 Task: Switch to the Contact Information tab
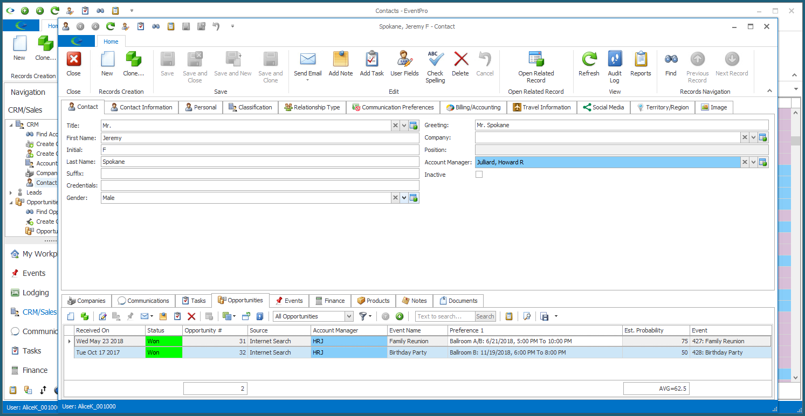(141, 107)
